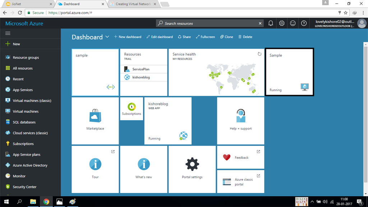The image size is (368, 207).
Task: Click the dashboard vertical scrollbar
Action: [x=365, y=114]
